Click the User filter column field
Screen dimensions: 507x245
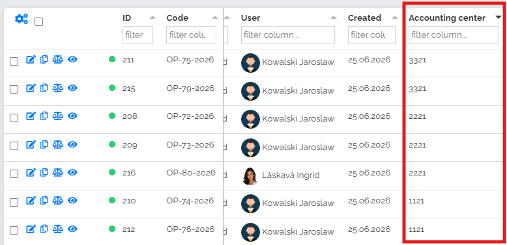point(288,35)
